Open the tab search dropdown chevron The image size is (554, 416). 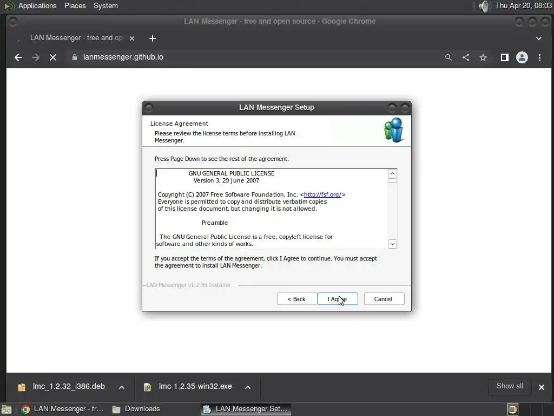539,38
